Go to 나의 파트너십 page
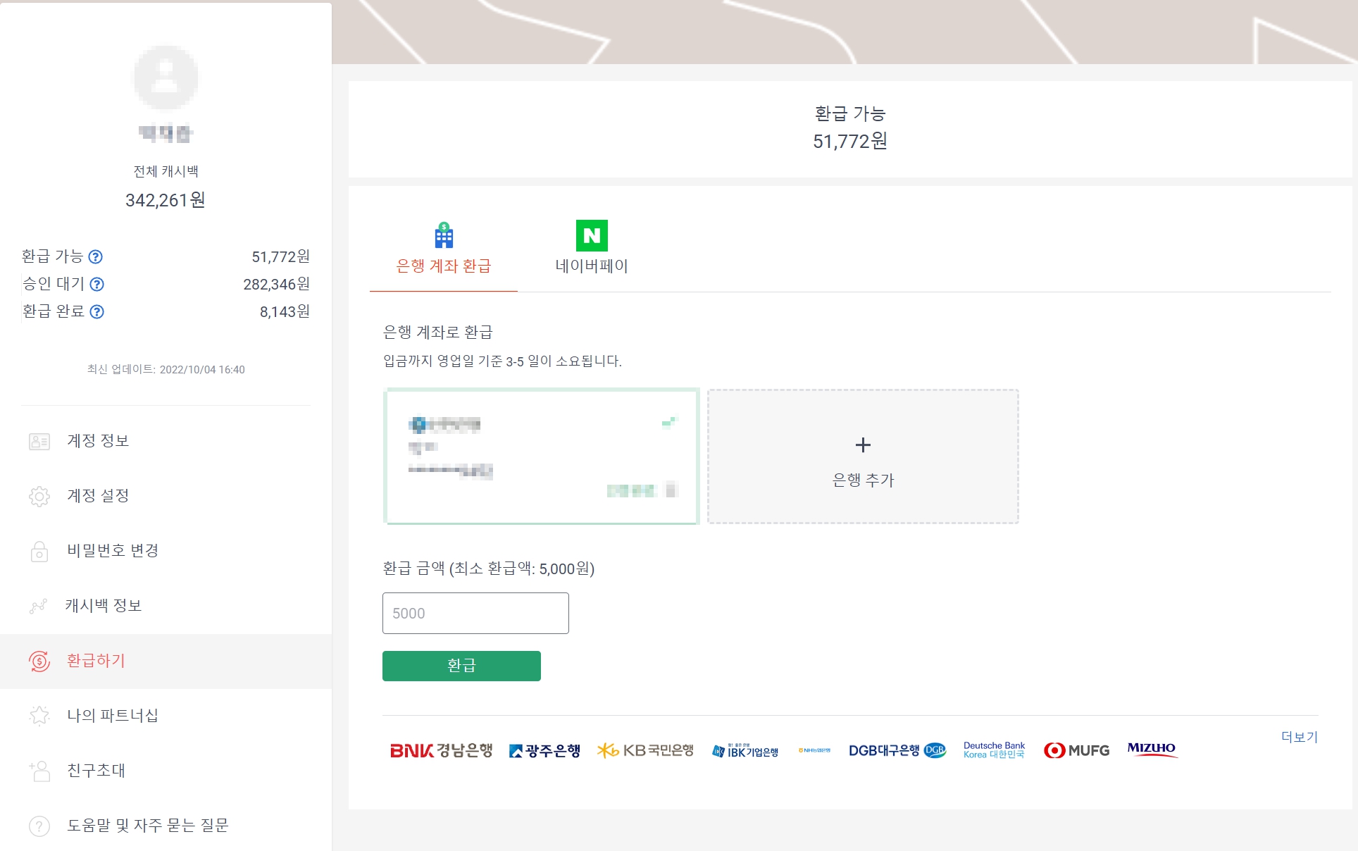This screenshot has width=1358, height=851. [112, 716]
